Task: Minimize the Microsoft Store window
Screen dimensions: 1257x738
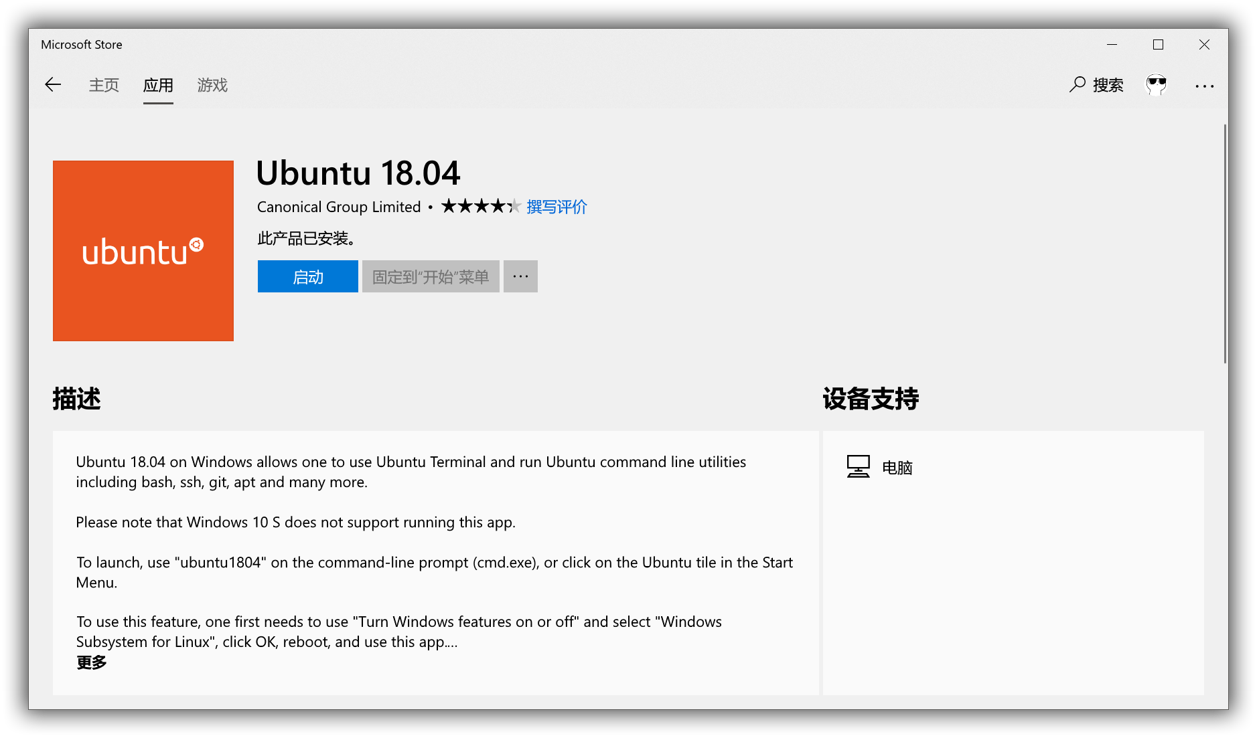Action: click(1112, 44)
